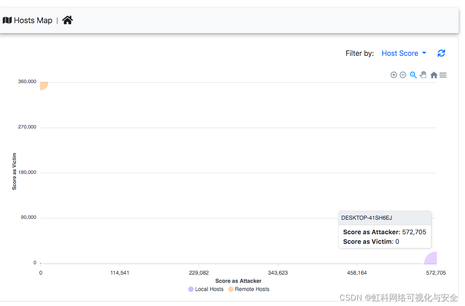This screenshot has width=465, height=306.
Task: Click the 270,000 y-axis label
Action: (27, 127)
